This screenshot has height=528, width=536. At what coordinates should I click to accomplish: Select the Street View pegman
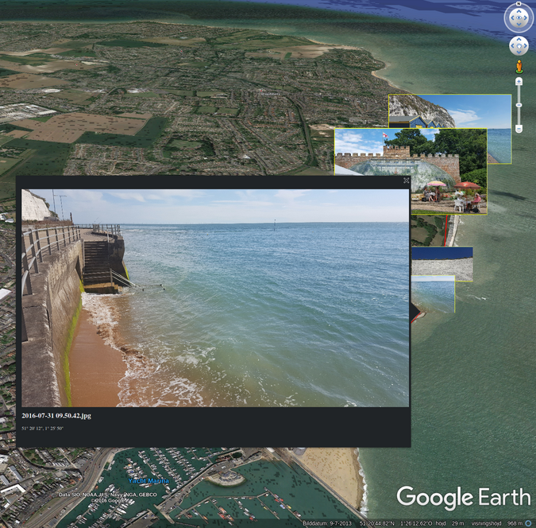519,67
